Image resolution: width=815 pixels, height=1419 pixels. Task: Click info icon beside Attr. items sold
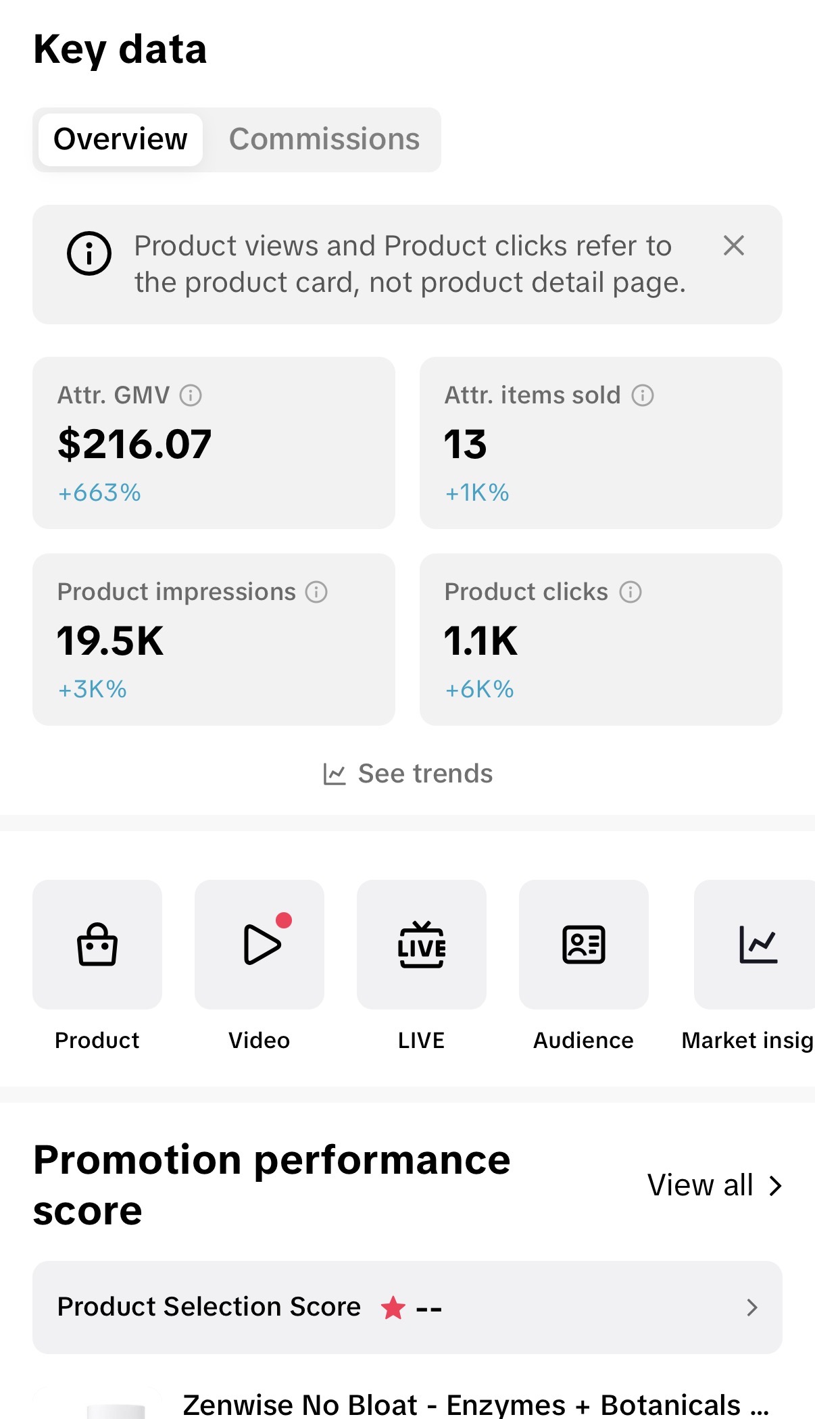click(x=643, y=395)
